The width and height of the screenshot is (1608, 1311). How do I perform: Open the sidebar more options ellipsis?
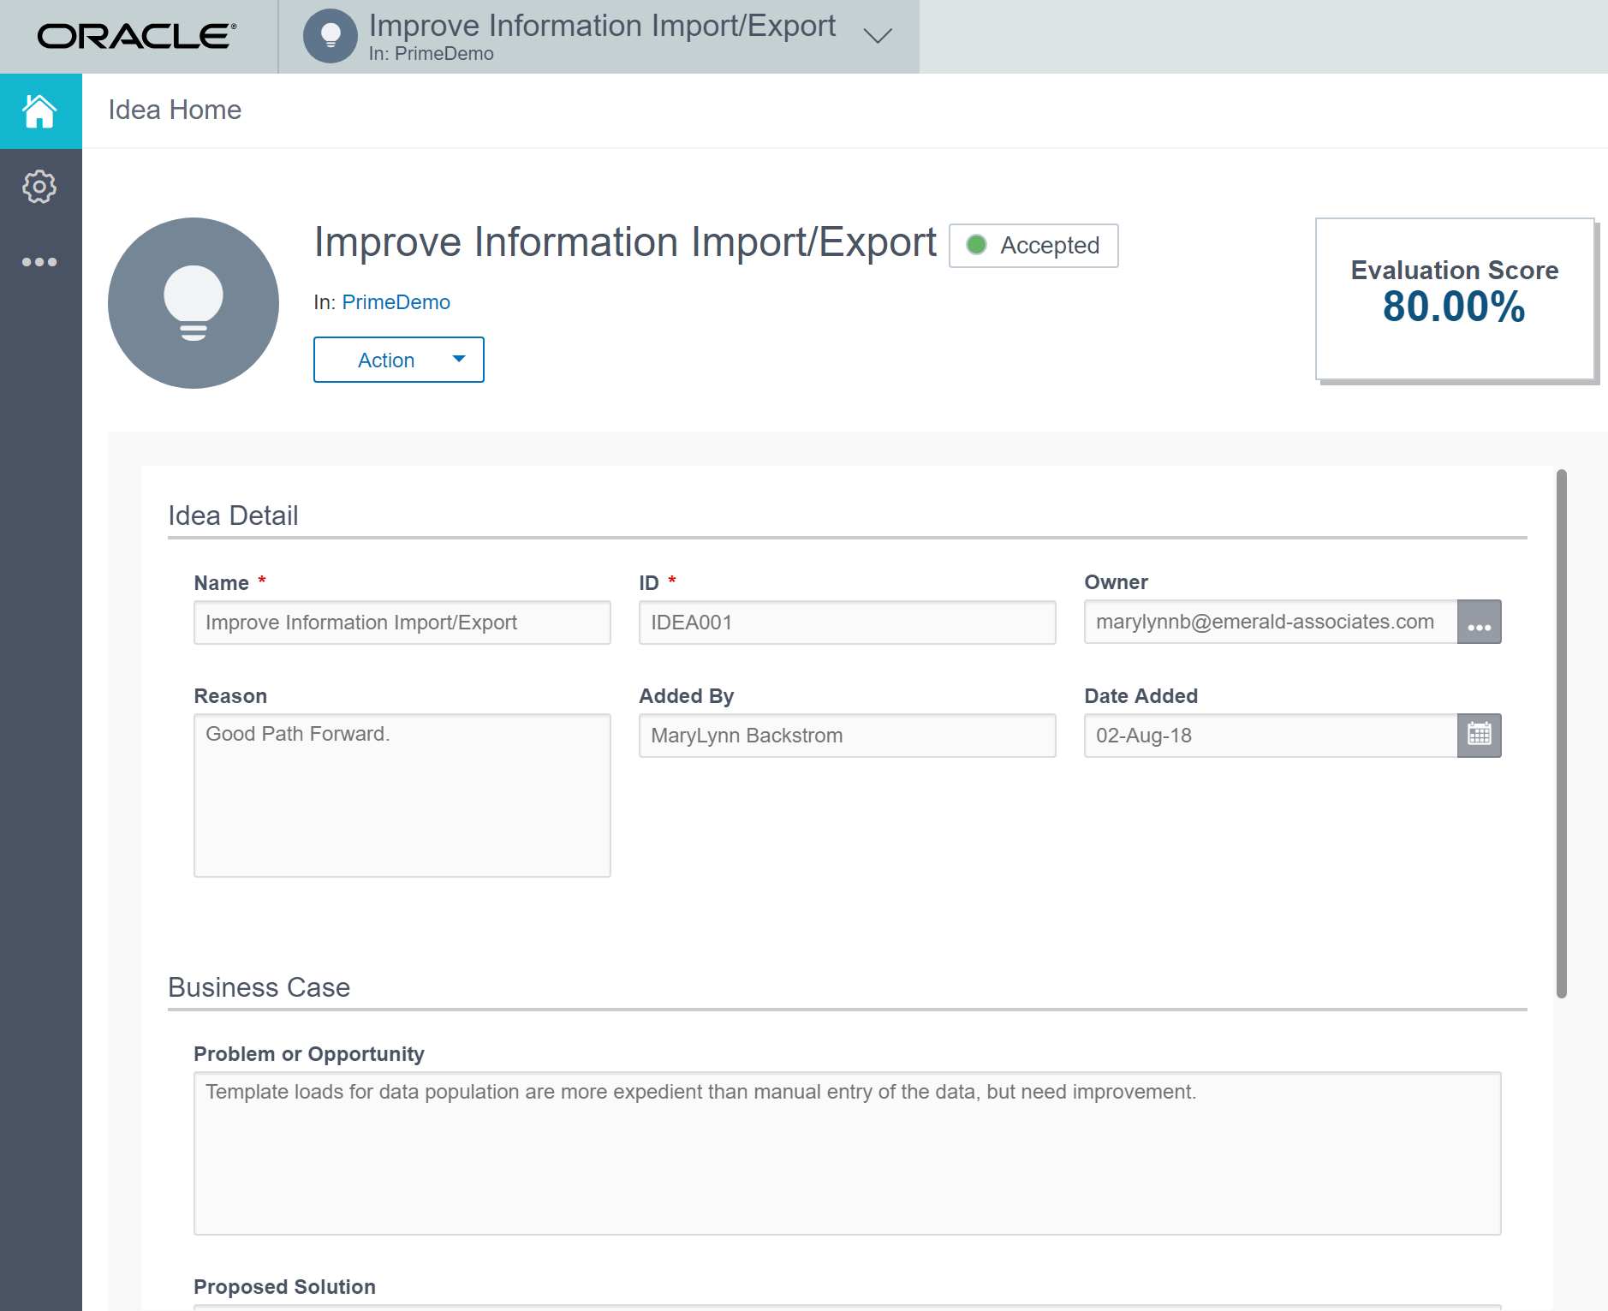click(39, 262)
